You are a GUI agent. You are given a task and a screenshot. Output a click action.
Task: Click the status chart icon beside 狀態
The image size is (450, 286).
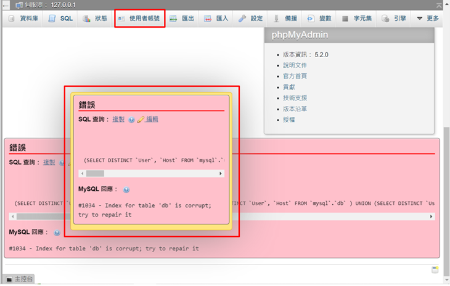pos(86,18)
